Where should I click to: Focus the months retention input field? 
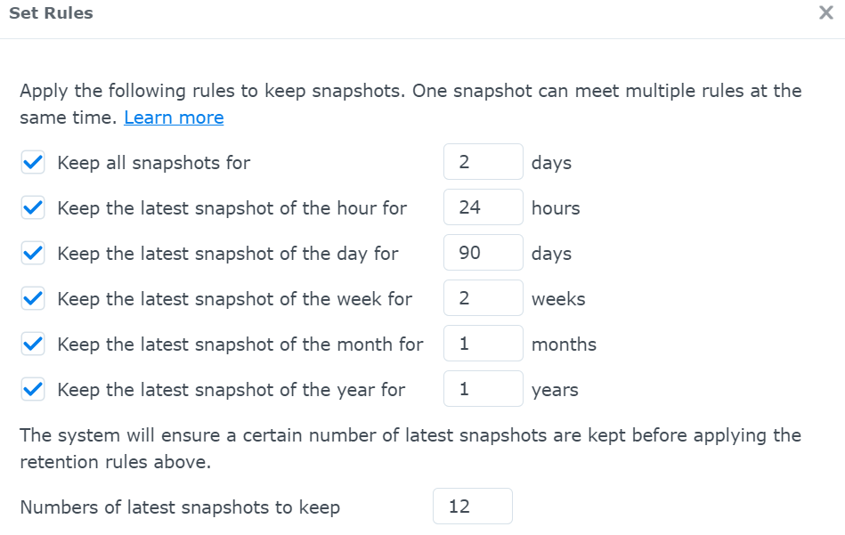[x=483, y=344]
